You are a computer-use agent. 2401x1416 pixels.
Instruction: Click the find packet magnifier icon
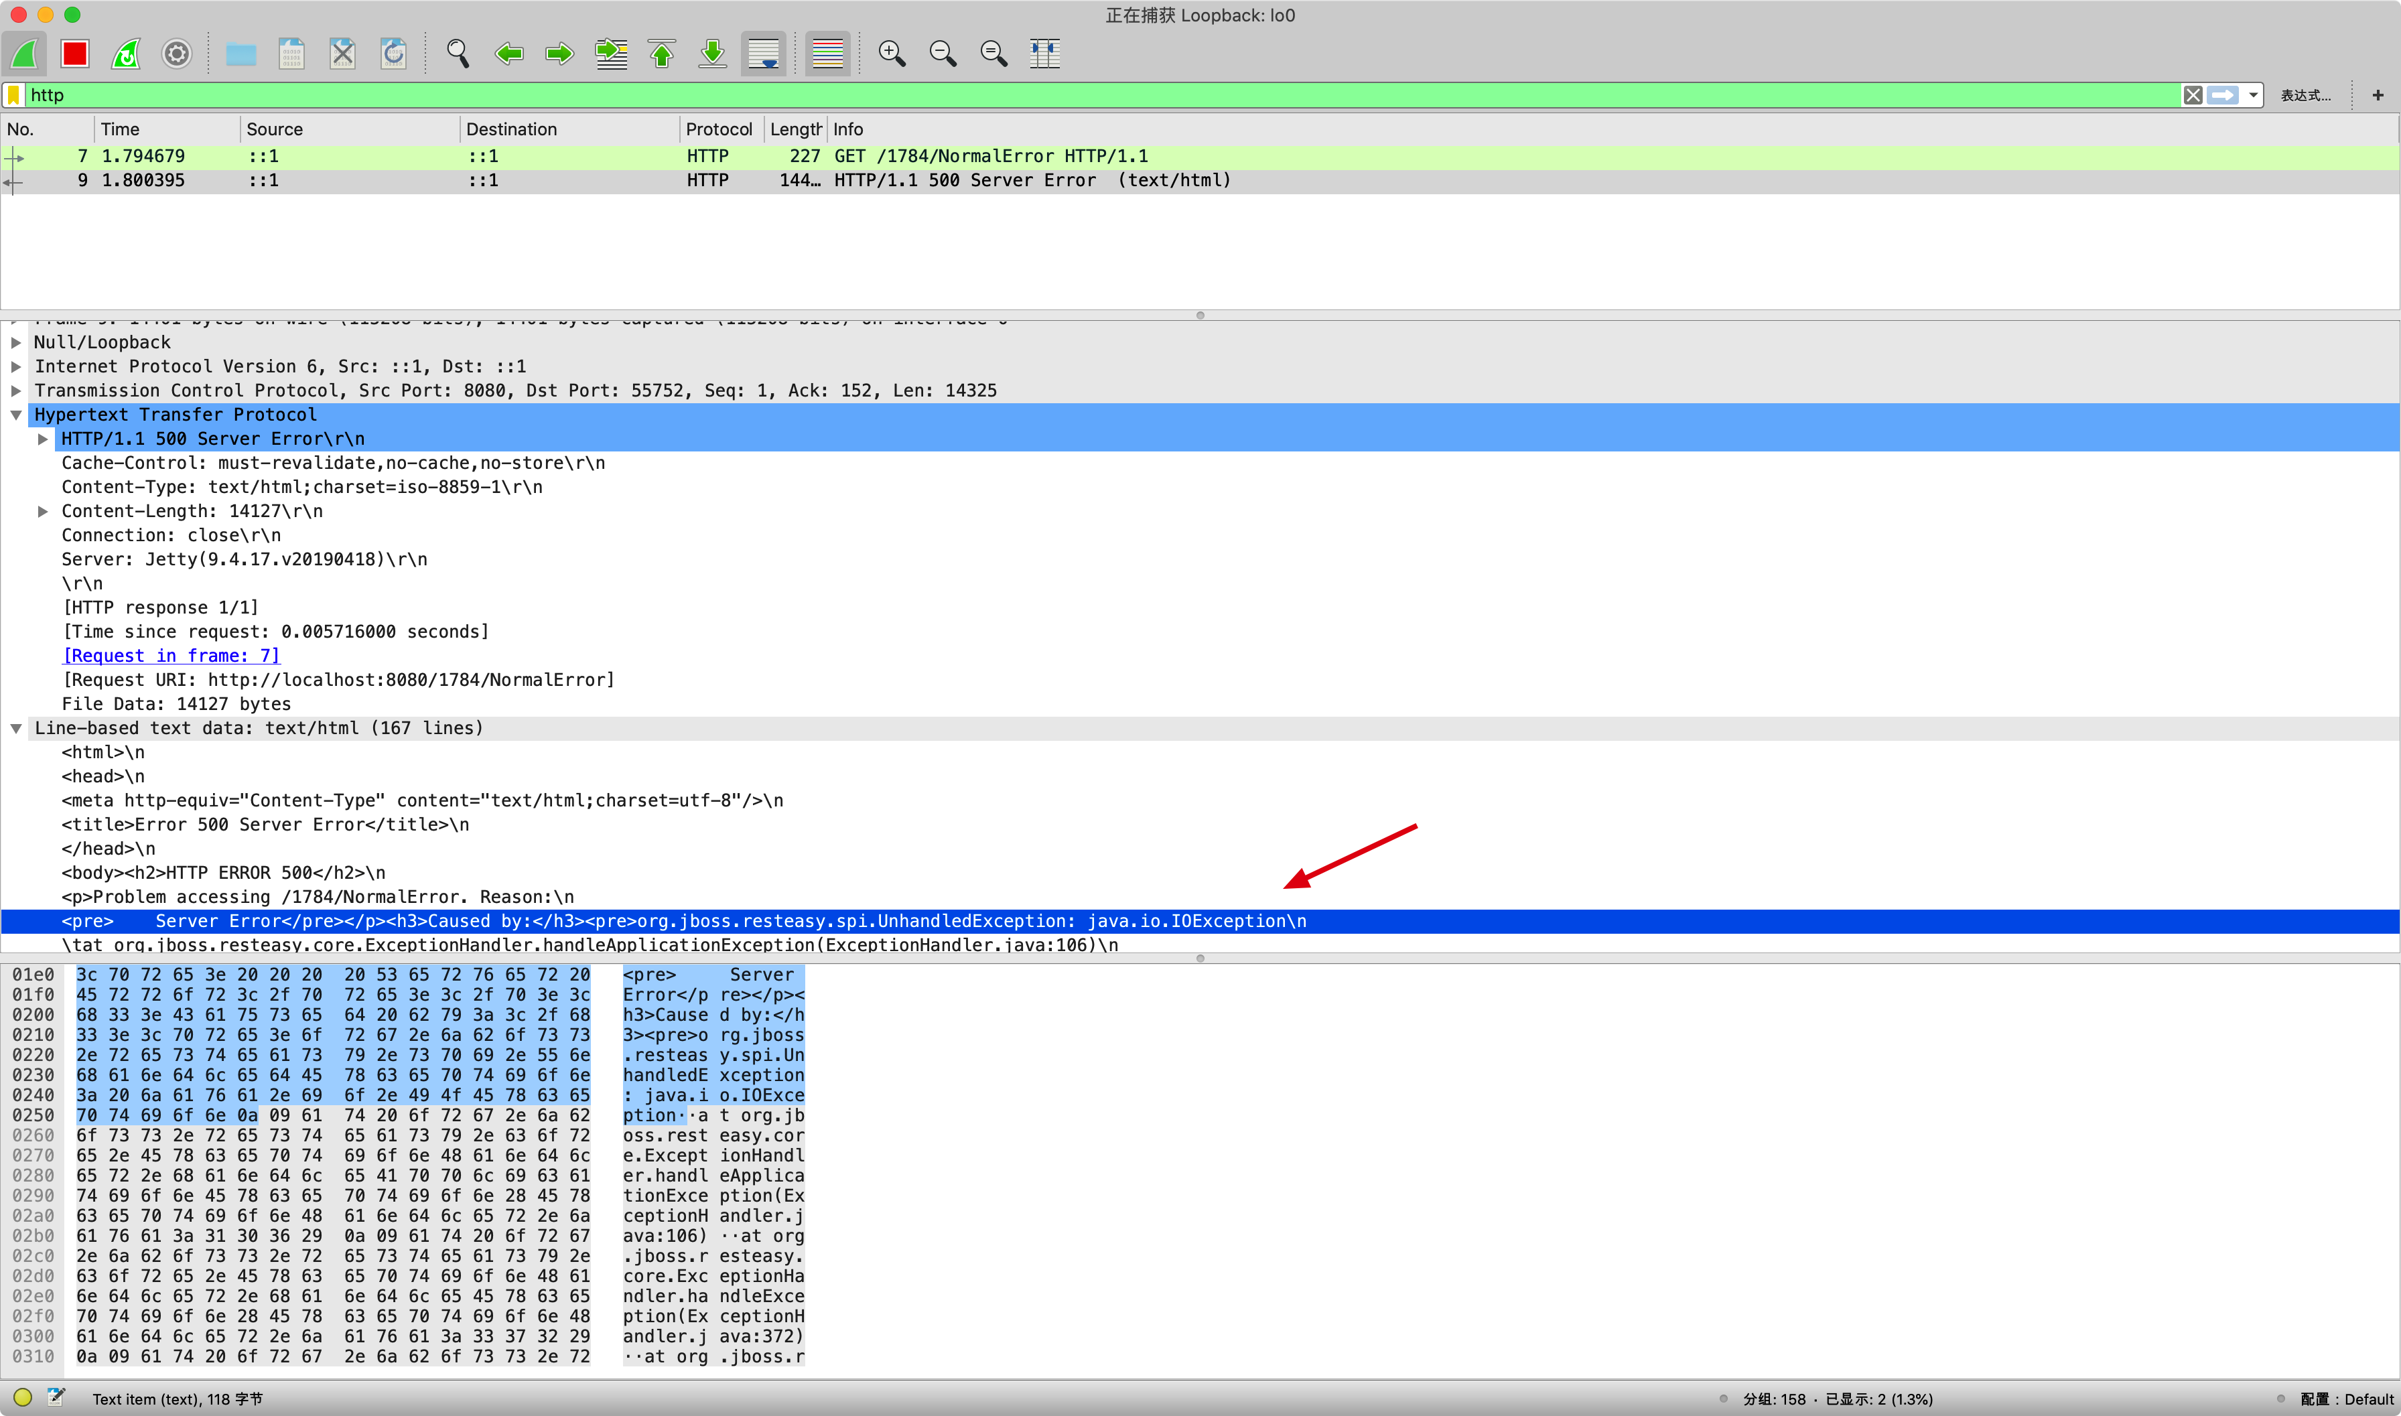pyautogui.click(x=458, y=54)
